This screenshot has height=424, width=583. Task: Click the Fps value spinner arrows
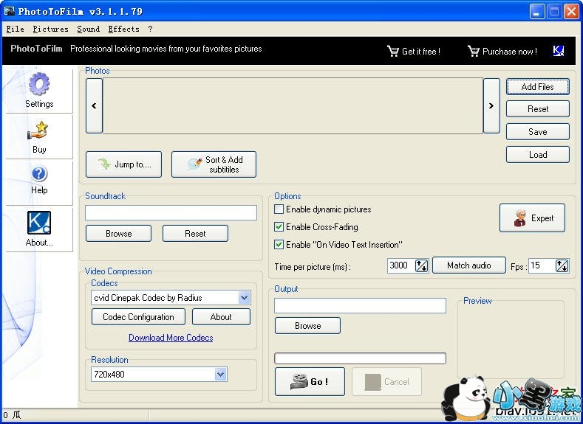562,266
